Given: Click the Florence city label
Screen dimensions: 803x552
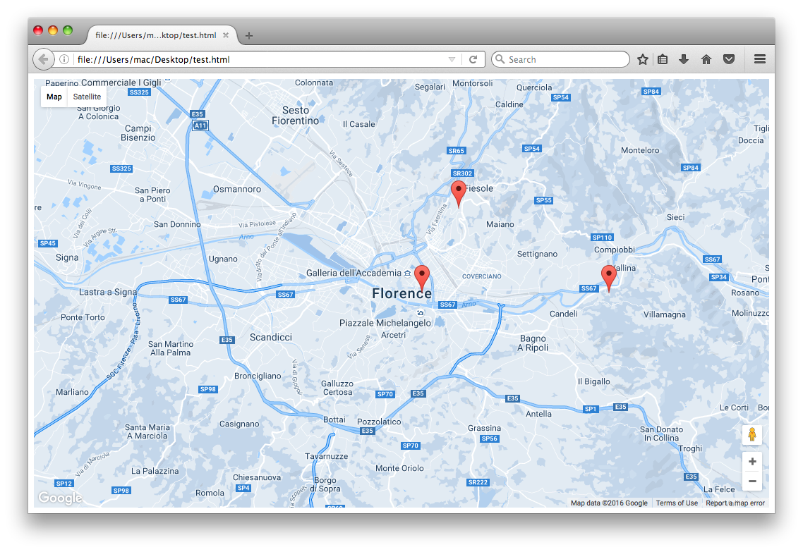Looking at the screenshot, I should (x=402, y=294).
